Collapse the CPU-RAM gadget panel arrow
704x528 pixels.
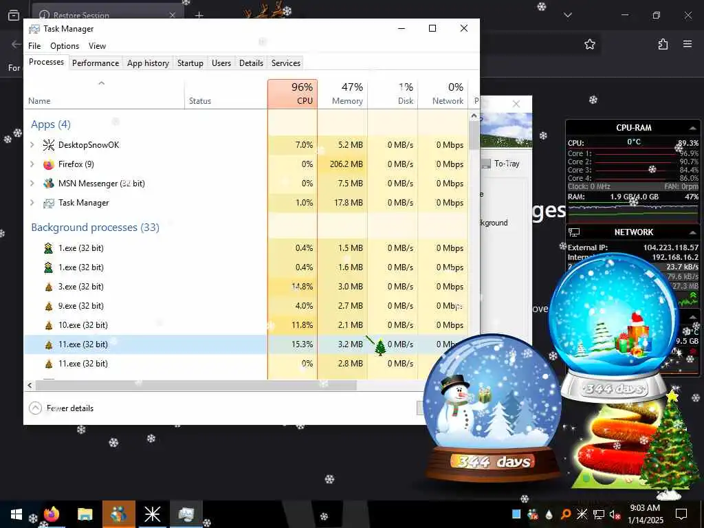tap(693, 128)
